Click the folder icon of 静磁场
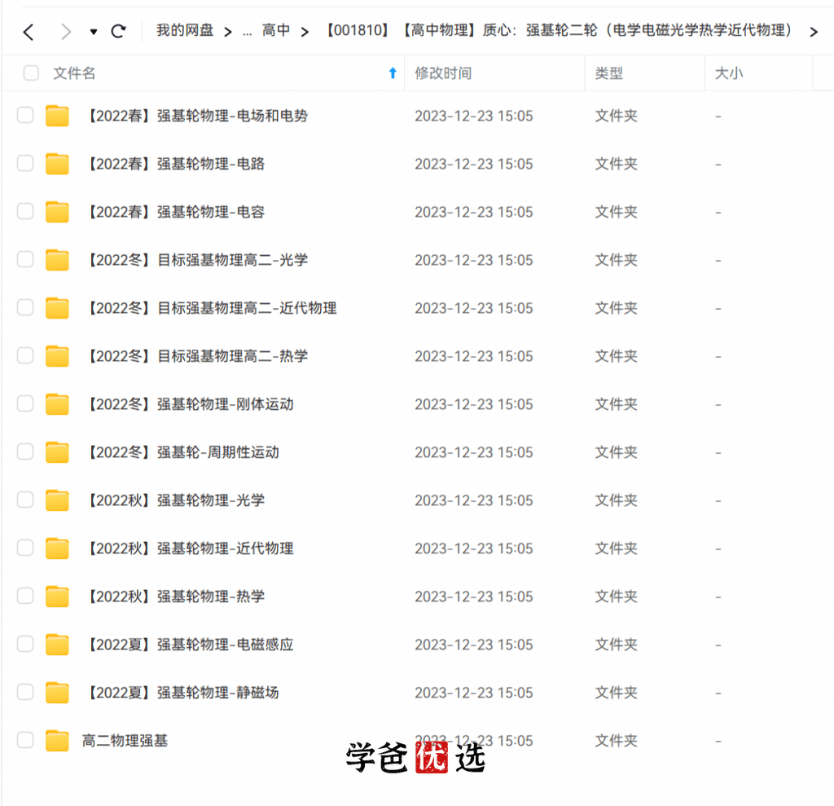This screenshot has height=806, width=834. (x=57, y=692)
